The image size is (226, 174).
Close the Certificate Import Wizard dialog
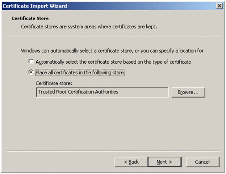point(219,6)
